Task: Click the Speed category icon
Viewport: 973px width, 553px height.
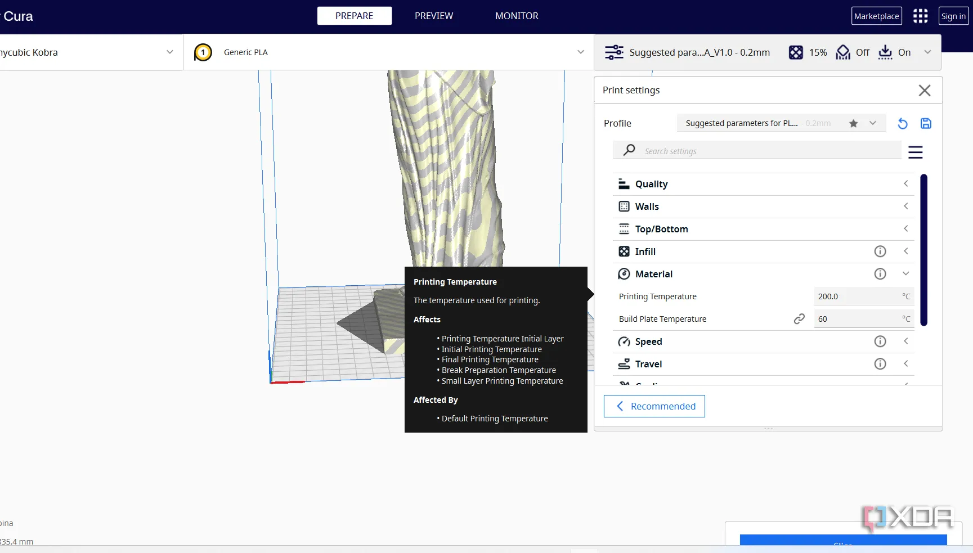Action: [624, 341]
